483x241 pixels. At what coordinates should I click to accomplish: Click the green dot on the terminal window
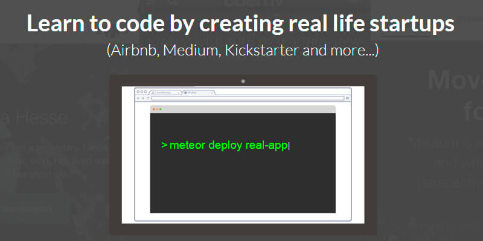pyautogui.click(x=161, y=109)
